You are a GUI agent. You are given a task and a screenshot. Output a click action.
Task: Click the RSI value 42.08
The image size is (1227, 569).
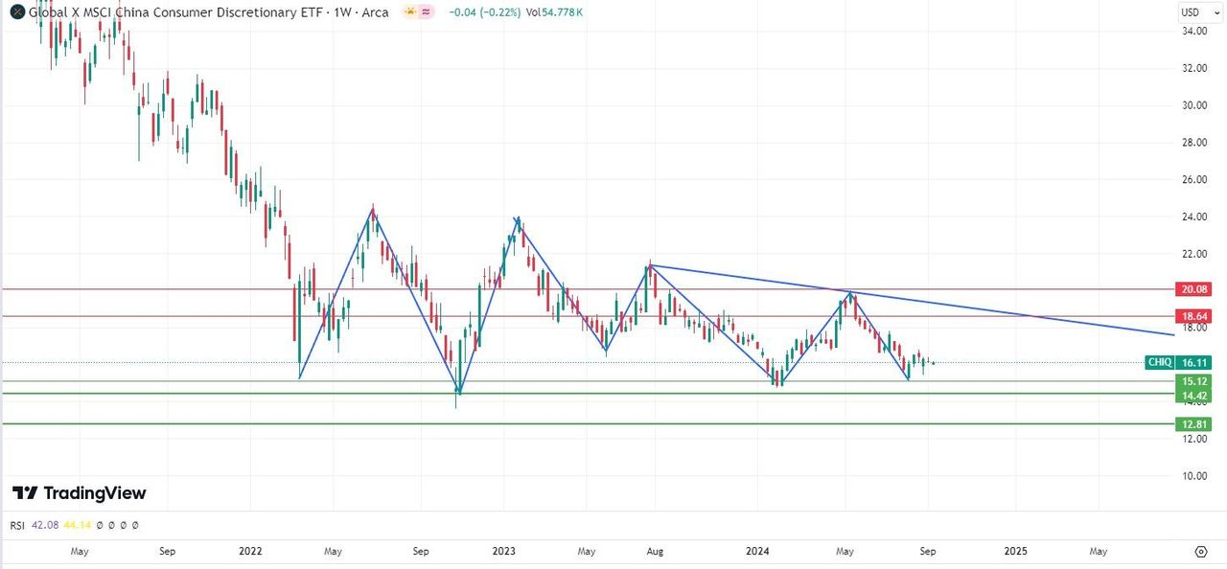tap(44, 525)
